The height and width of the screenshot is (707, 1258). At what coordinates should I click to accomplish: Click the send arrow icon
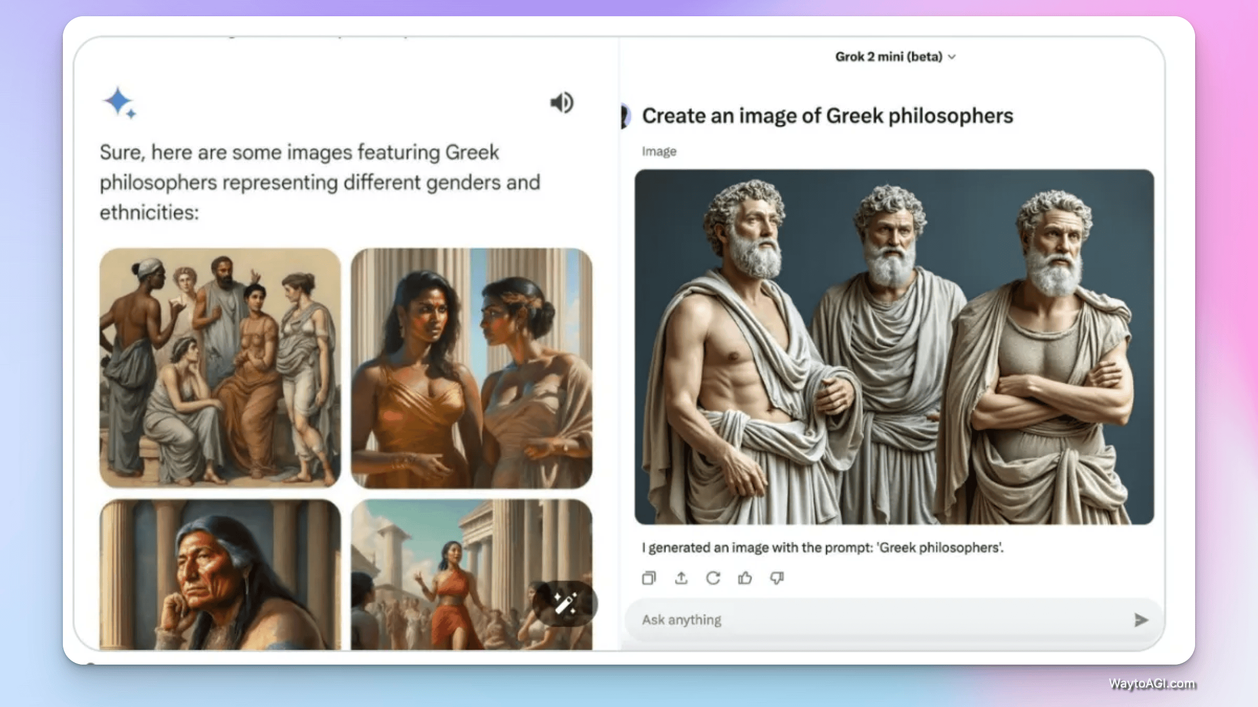click(1141, 620)
